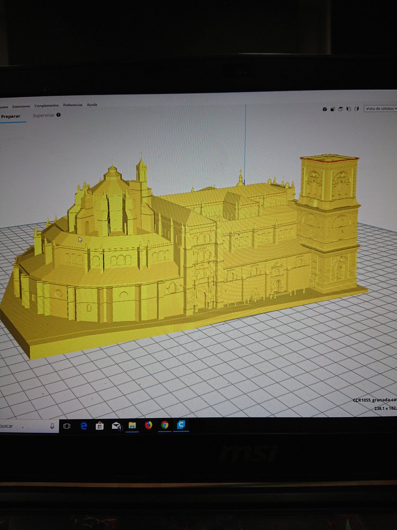The image size is (397, 530).
Task: Click the microphone icon in the search box
Action: [x=52, y=426]
